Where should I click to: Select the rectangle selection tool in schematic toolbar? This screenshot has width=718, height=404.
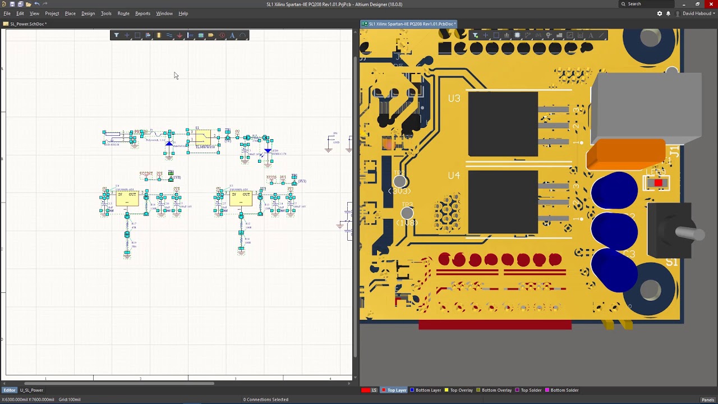(x=137, y=35)
